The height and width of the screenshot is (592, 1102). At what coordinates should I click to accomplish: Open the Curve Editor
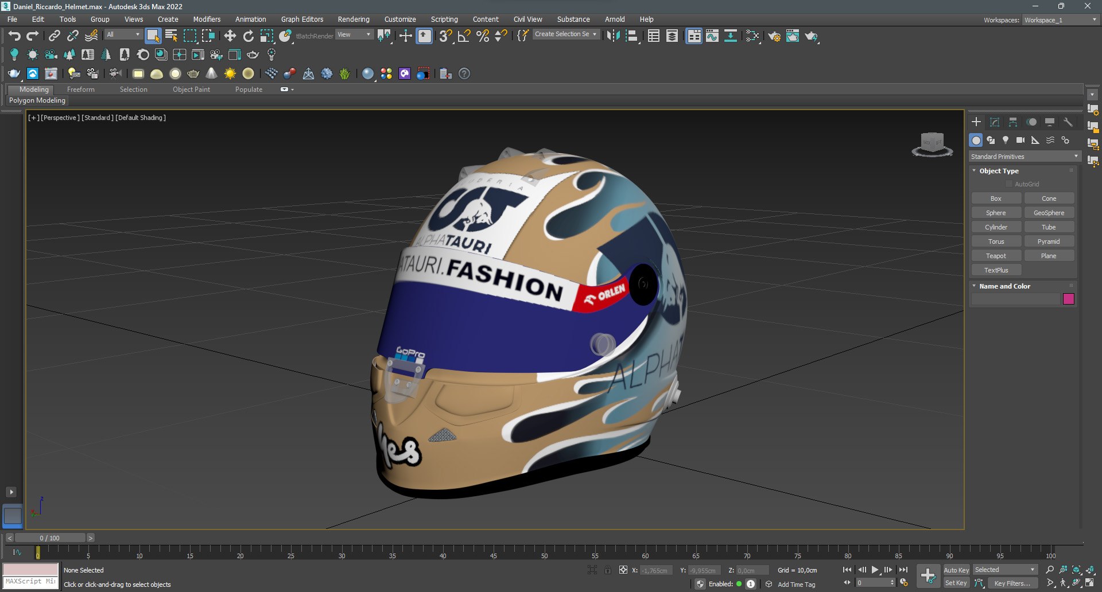pyautogui.click(x=712, y=36)
